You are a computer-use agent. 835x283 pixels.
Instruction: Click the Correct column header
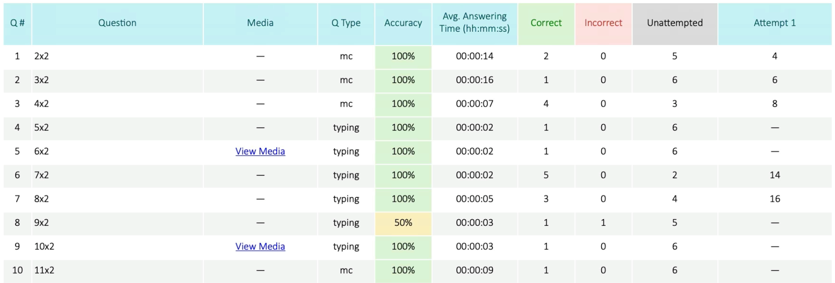(546, 23)
